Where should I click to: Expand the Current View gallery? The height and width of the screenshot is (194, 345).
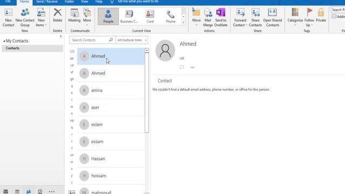point(183,23)
